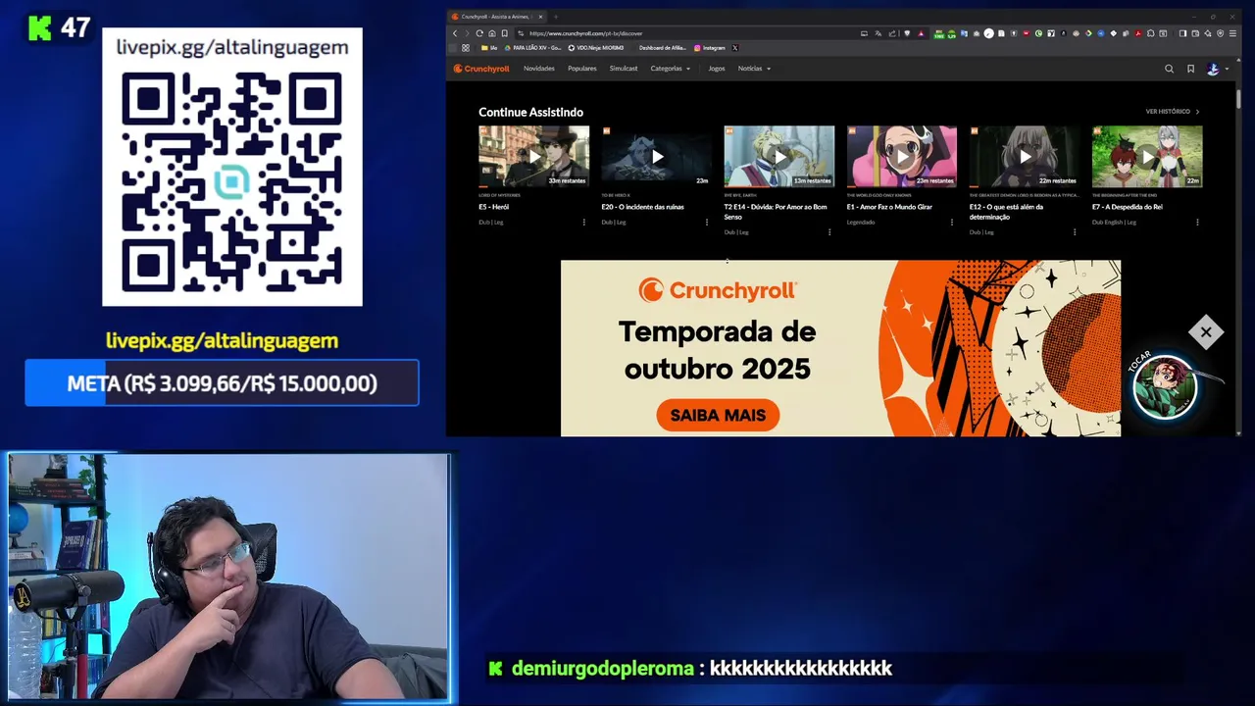This screenshot has width=1255, height=706.
Task: Play To Be Hero X E20 thumbnail
Action: [x=656, y=156]
